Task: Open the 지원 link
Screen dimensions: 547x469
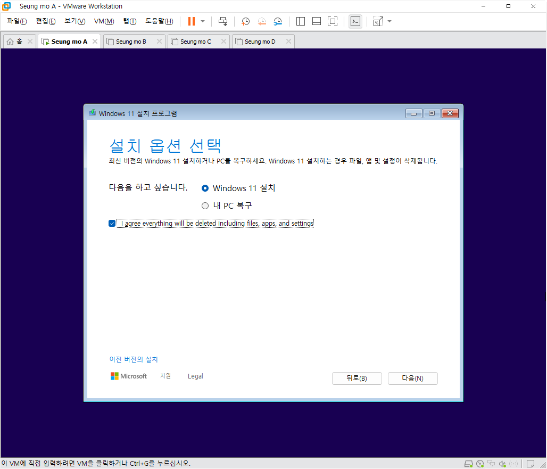Action: tap(165, 376)
